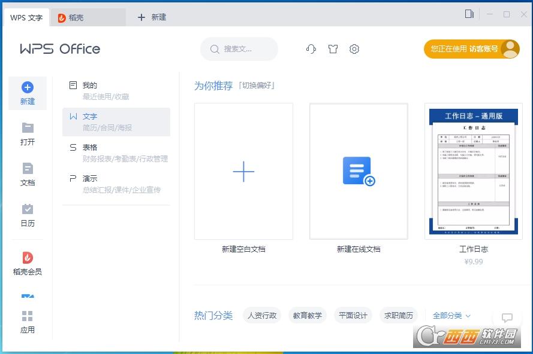The image size is (533, 354).
Task: Click the guest account avatar icon
Action: point(510,49)
